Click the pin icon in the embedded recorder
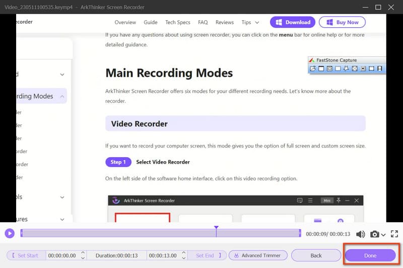 coord(339,200)
